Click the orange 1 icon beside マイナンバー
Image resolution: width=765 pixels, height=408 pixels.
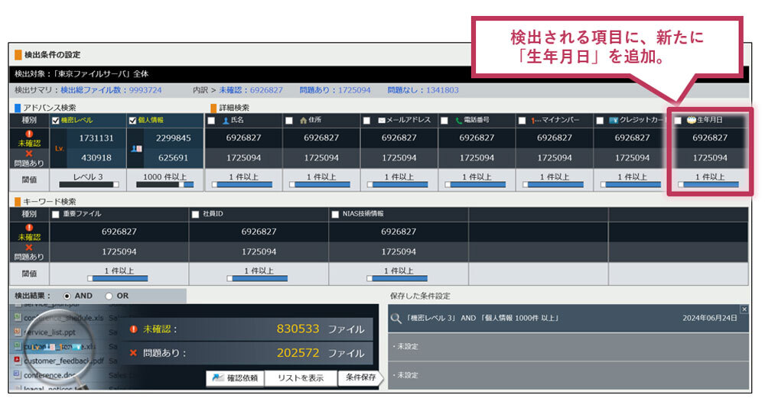pyautogui.click(x=536, y=121)
